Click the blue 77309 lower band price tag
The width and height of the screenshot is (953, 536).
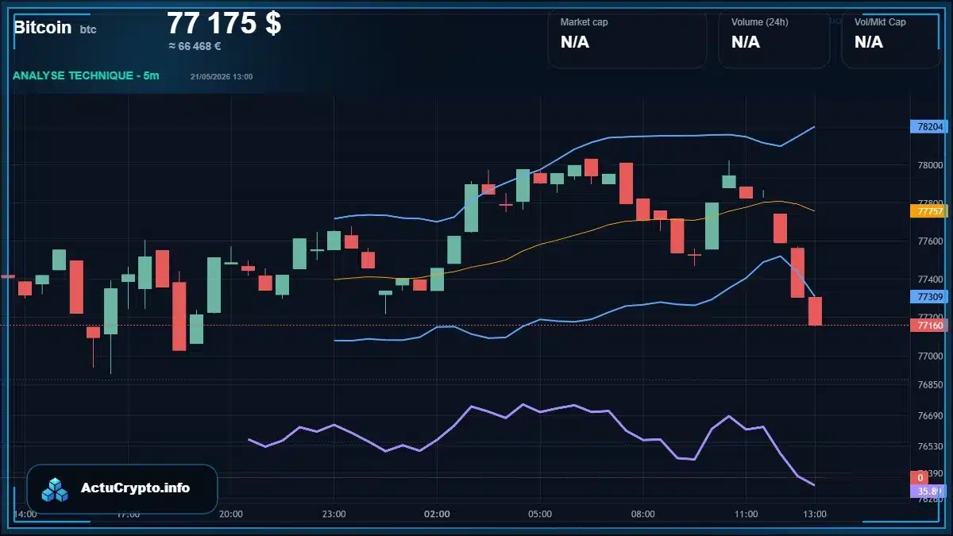point(930,296)
